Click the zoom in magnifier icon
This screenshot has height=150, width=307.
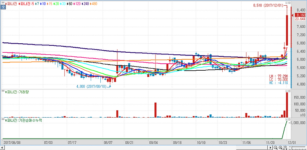pyautogui.click(x=280, y=148)
